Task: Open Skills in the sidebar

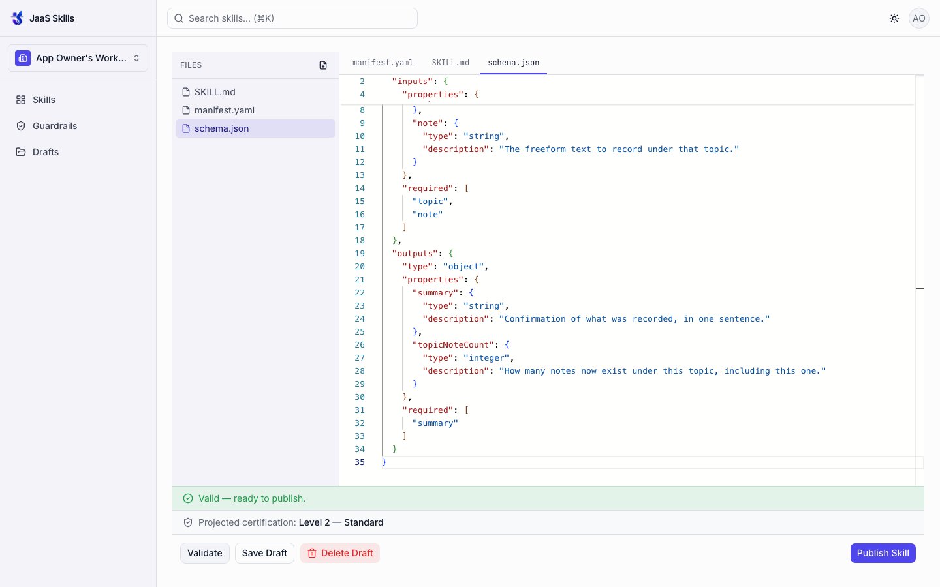Action: pyautogui.click(x=78, y=100)
